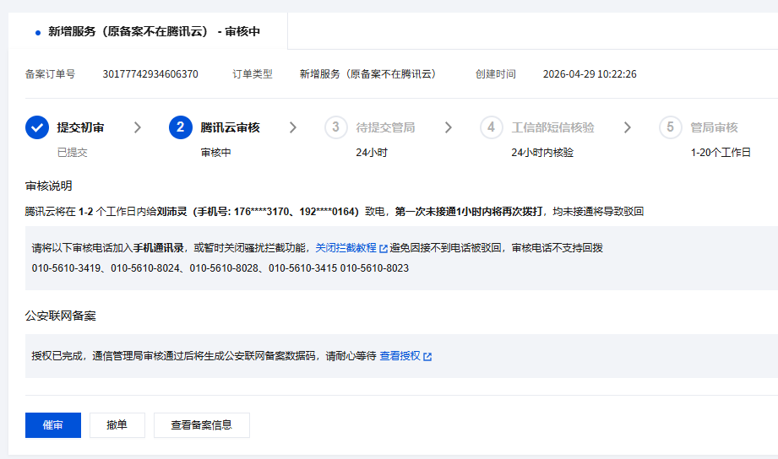Click the phone number 010-5610-8023
This screenshot has height=459, width=778.
pos(374,268)
